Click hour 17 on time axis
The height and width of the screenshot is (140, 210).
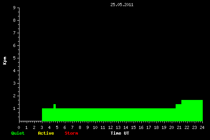coord(149,127)
